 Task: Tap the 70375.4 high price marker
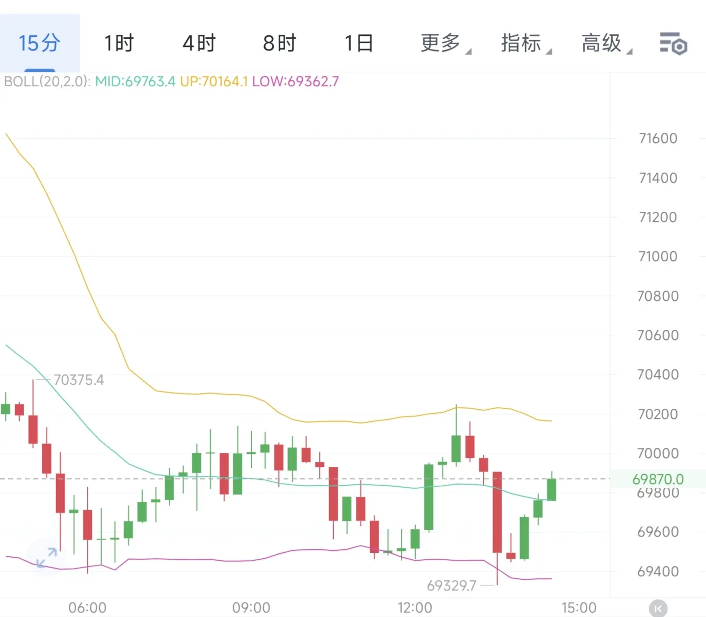pos(78,380)
